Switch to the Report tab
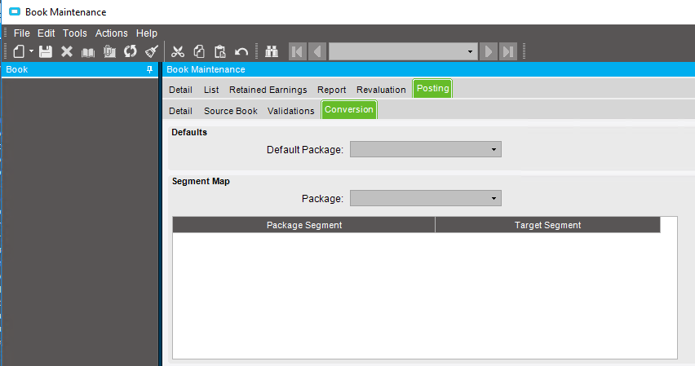Screen dimensions: 695x366 pos(331,90)
